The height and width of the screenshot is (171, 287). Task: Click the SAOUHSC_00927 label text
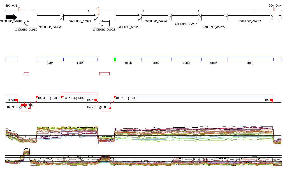tap(250, 21)
